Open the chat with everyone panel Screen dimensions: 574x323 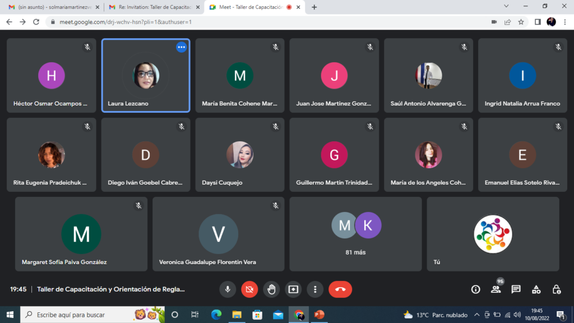[516, 289]
